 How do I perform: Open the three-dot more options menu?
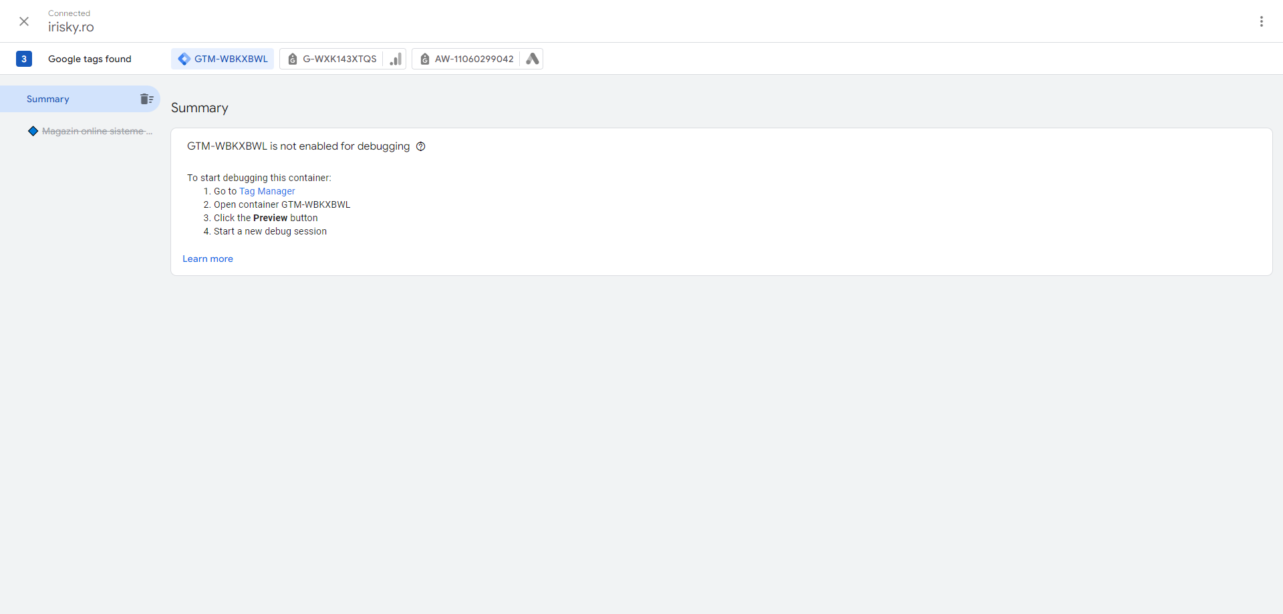[x=1262, y=21]
